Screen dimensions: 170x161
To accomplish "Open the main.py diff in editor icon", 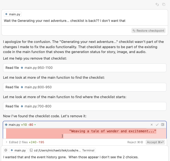I will (163, 125).
